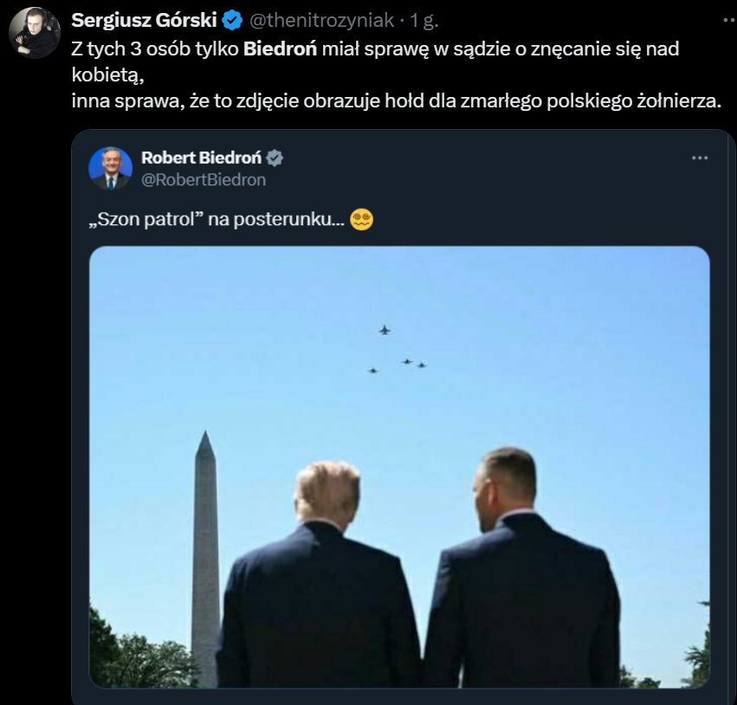Click the line starting "inna sprawa"
This screenshot has width=737, height=705.
coord(396,101)
